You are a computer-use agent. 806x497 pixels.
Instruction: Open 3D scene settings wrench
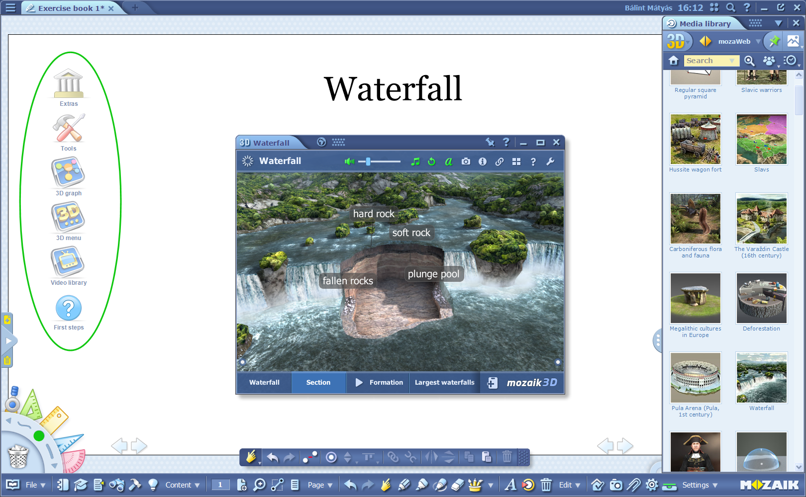pyautogui.click(x=550, y=162)
